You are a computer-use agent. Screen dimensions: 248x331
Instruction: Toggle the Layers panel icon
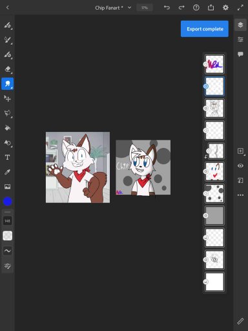pos(240,25)
